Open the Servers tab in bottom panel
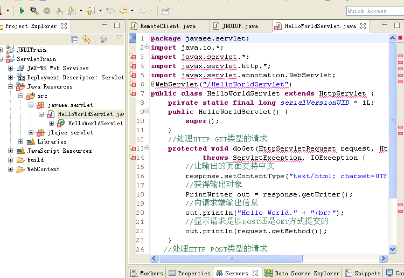 [236, 273]
